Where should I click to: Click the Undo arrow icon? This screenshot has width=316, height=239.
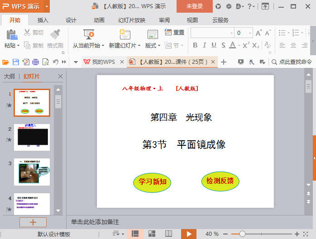point(55,62)
